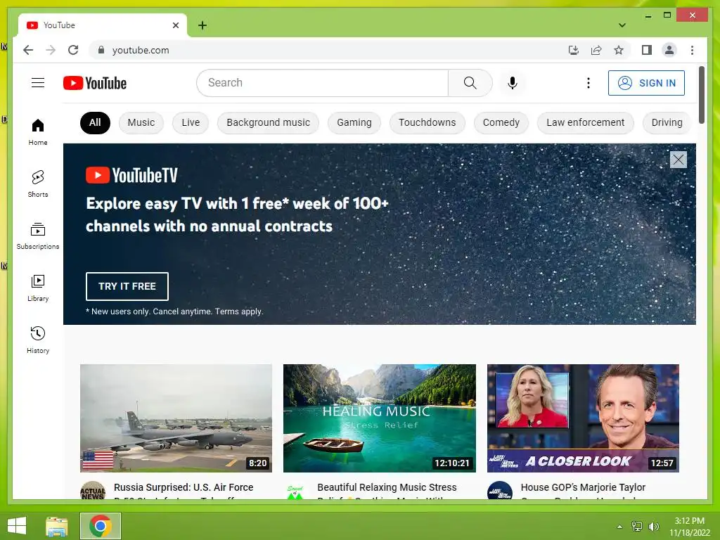The image size is (720, 540).
Task: Open Subscriptions in the sidebar
Action: coord(38,236)
